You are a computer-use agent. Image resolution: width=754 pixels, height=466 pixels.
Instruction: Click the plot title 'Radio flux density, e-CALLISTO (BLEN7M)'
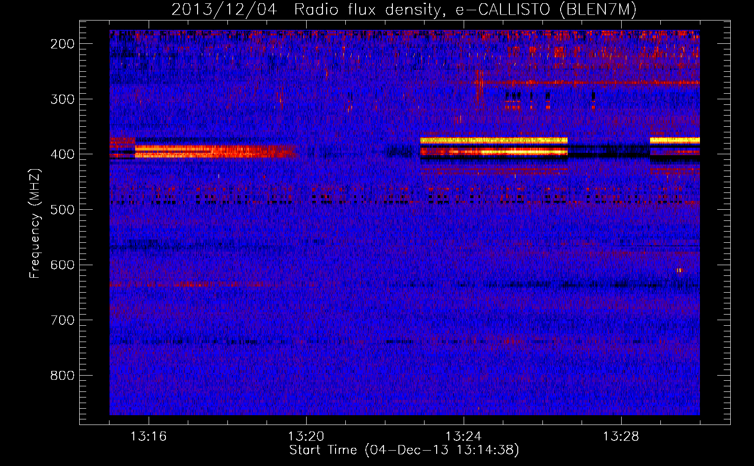click(465, 10)
